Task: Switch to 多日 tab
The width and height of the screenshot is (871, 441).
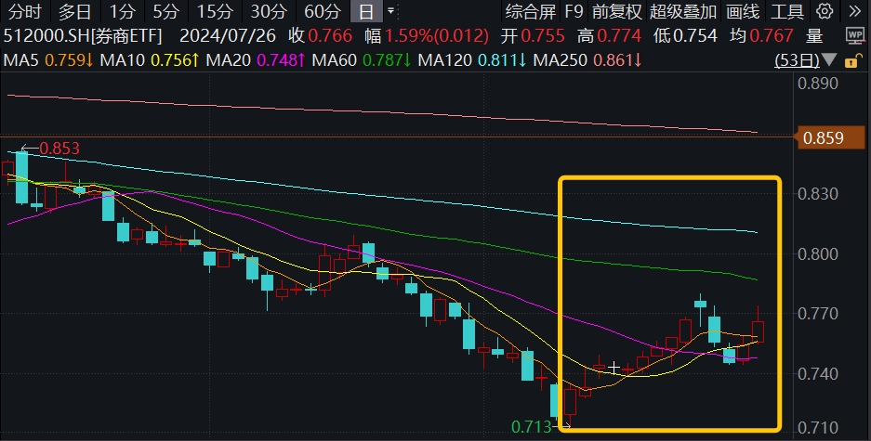Action: (x=75, y=11)
